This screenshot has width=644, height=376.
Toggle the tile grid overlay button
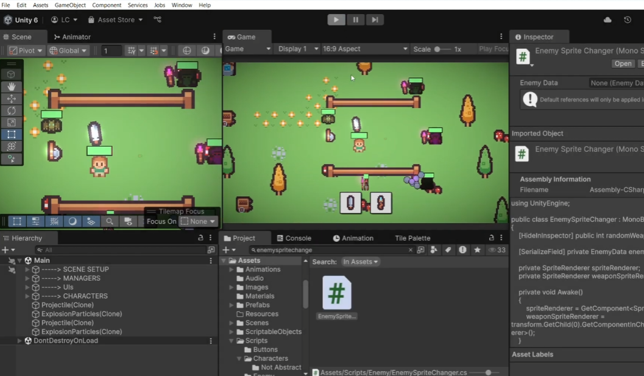tap(54, 221)
